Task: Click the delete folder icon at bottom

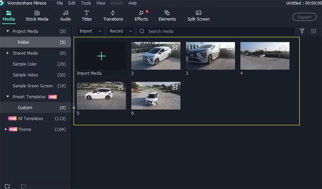Action: click(x=24, y=186)
